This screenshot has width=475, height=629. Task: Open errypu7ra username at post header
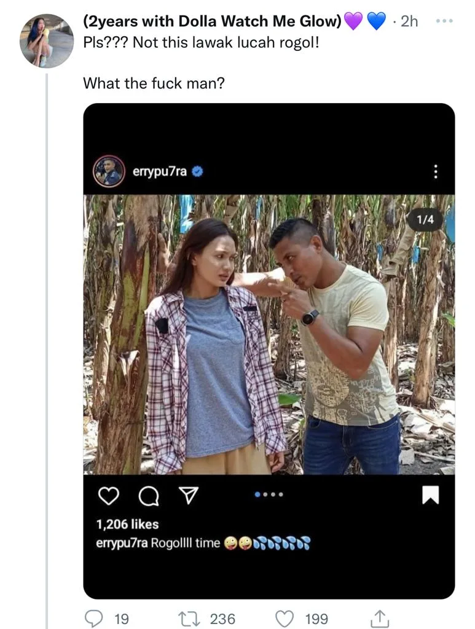pyautogui.click(x=160, y=171)
